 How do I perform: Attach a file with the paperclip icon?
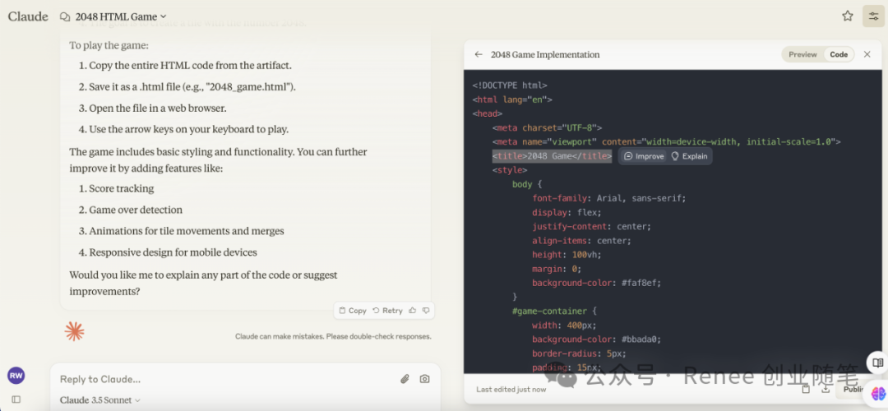pyautogui.click(x=405, y=379)
